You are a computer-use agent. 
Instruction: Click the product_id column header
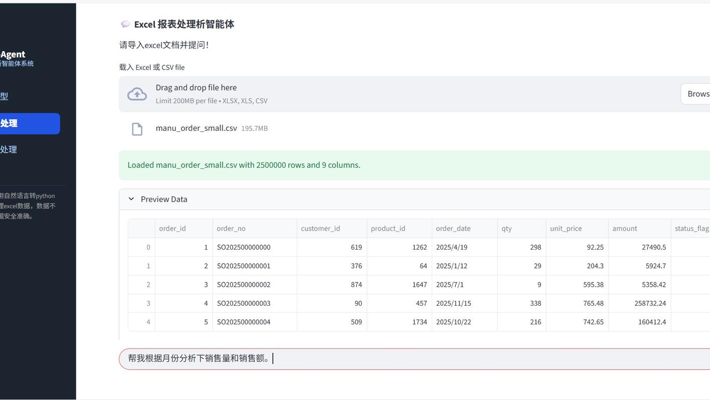[399, 229]
